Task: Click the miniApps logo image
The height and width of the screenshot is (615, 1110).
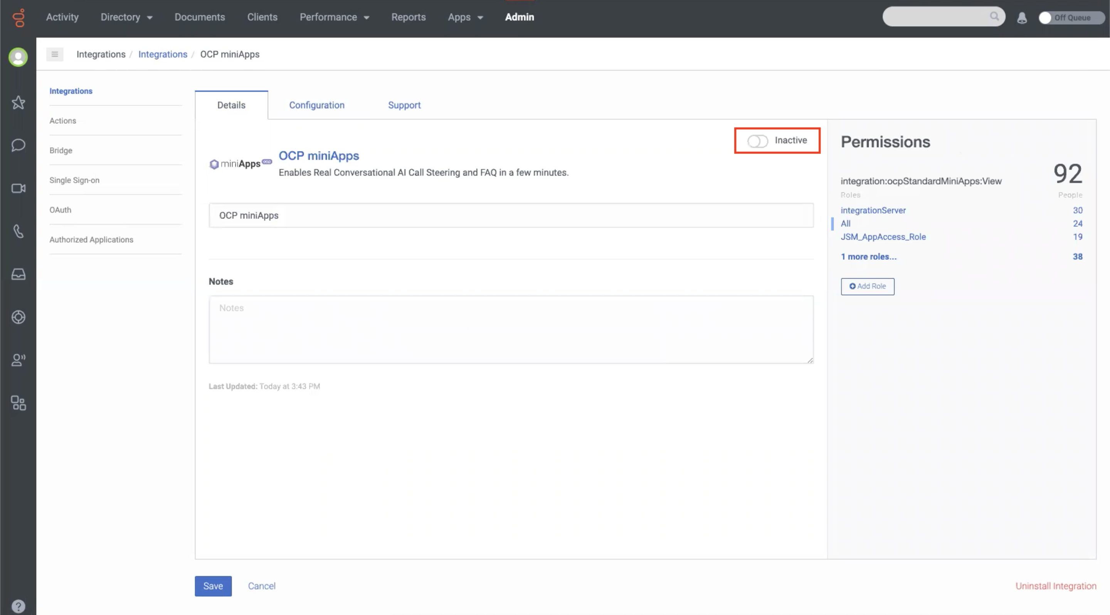Action: [240, 164]
